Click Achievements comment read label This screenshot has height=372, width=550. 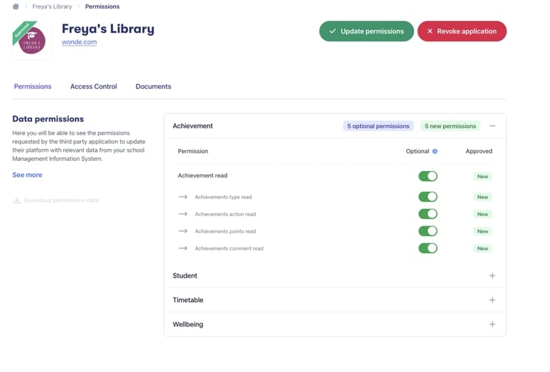click(x=229, y=248)
